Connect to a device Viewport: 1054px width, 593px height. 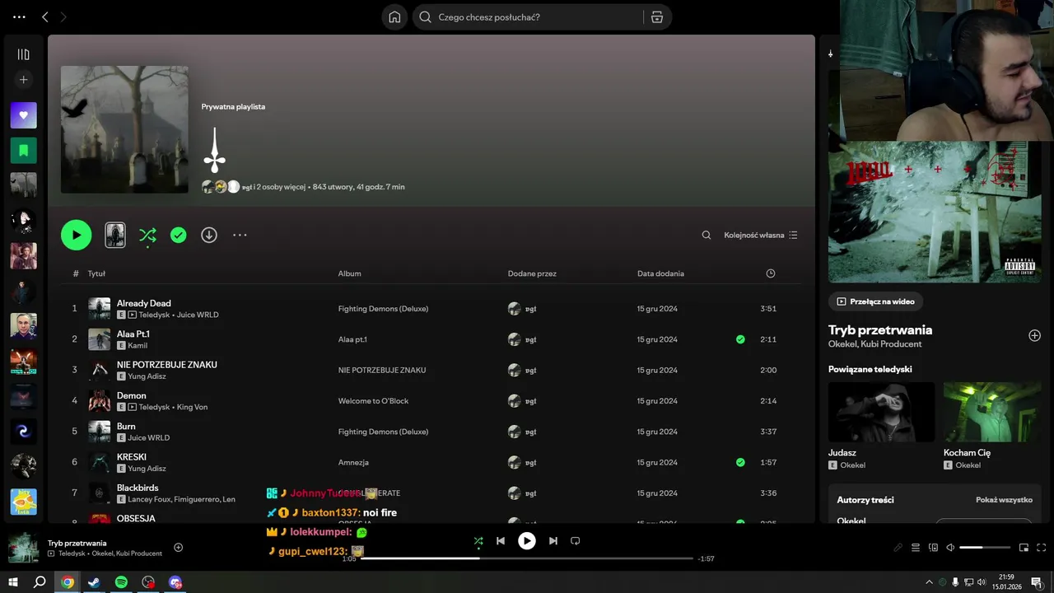933,548
